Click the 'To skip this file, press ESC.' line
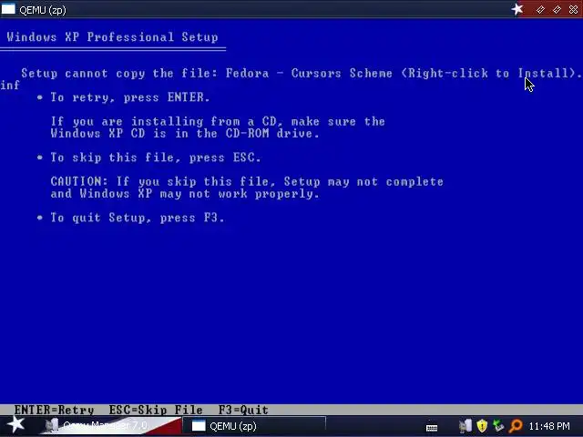This screenshot has height=437, width=583. click(x=156, y=158)
